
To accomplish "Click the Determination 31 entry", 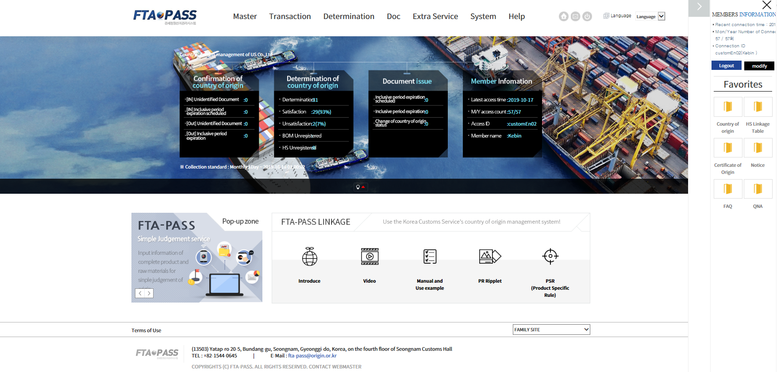I will [x=300, y=100].
